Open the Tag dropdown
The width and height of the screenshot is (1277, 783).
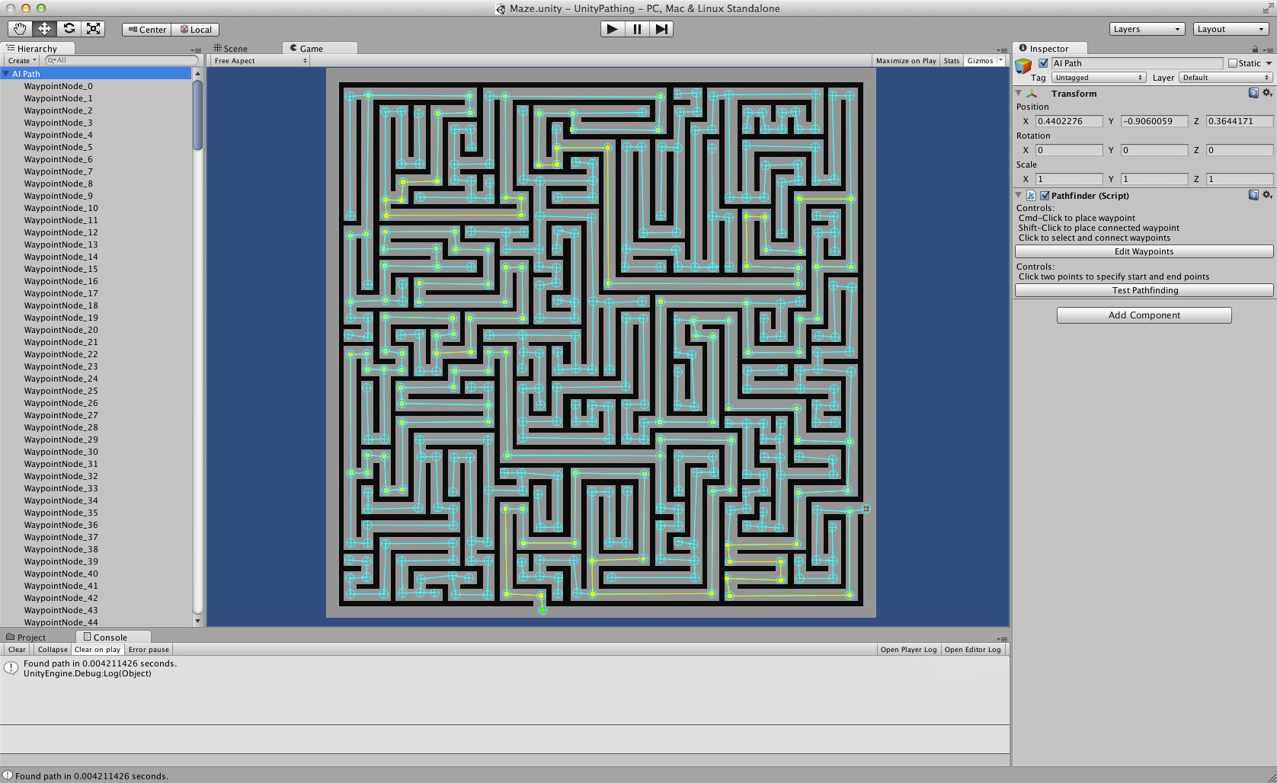(x=1099, y=78)
